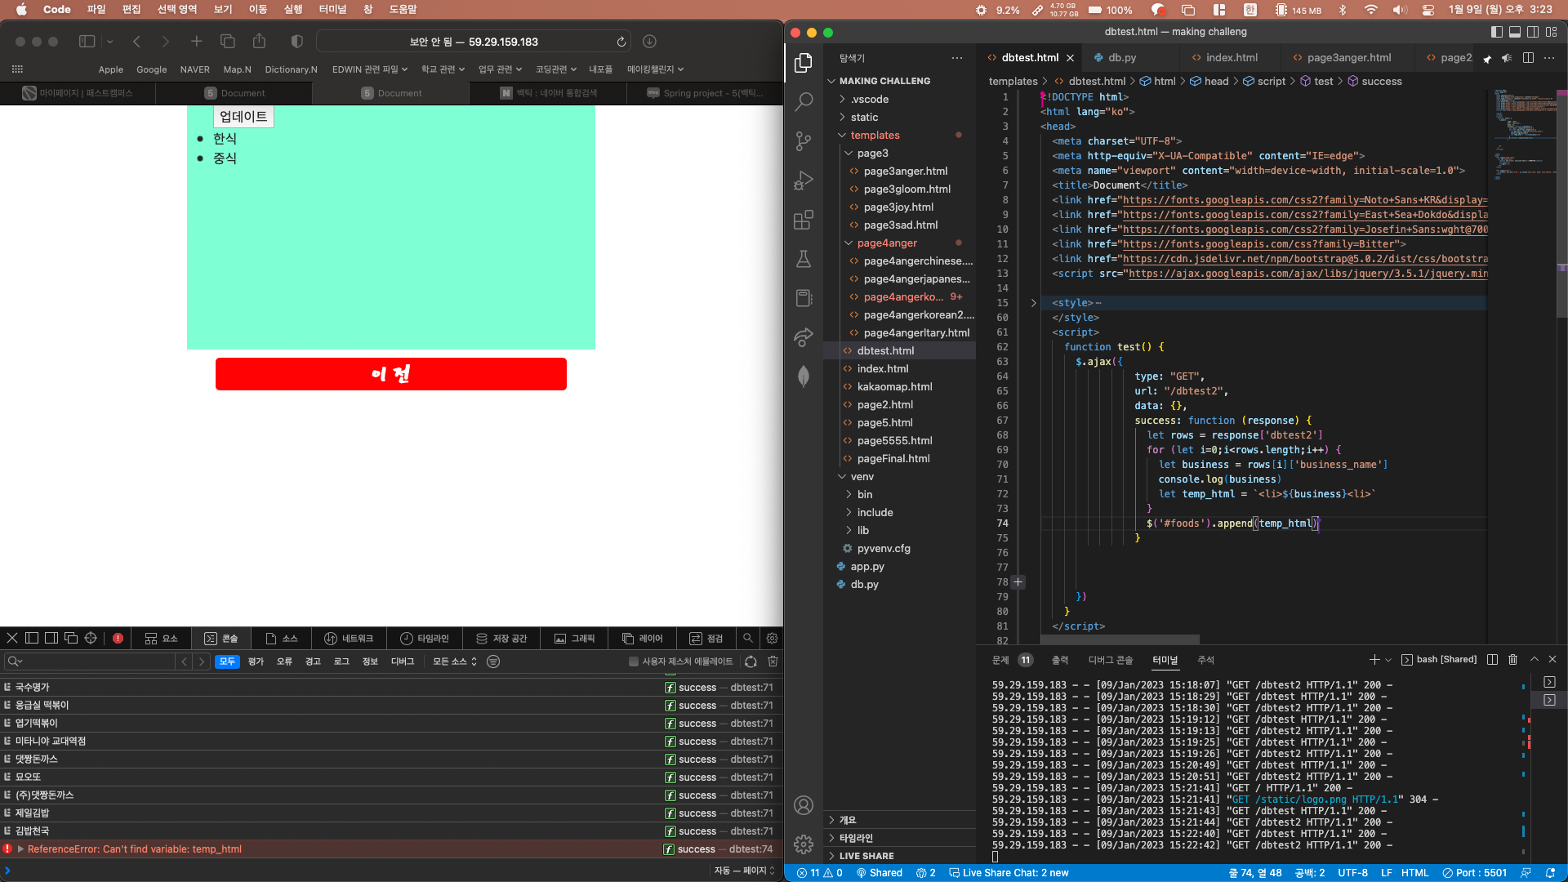The height and width of the screenshot is (882, 1568).
Task: Add a new terminal with the plus icon
Action: pos(1374,660)
